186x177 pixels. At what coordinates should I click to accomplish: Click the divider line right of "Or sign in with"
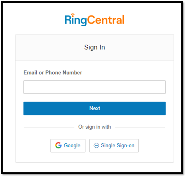[x=140, y=127]
